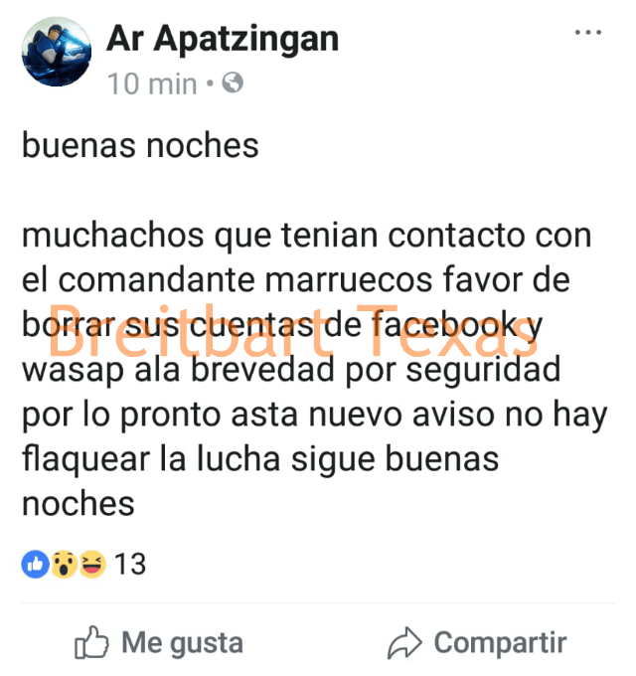Click the Wow reaction emoji
Viewport: 636px width, 676px height.
(x=65, y=565)
